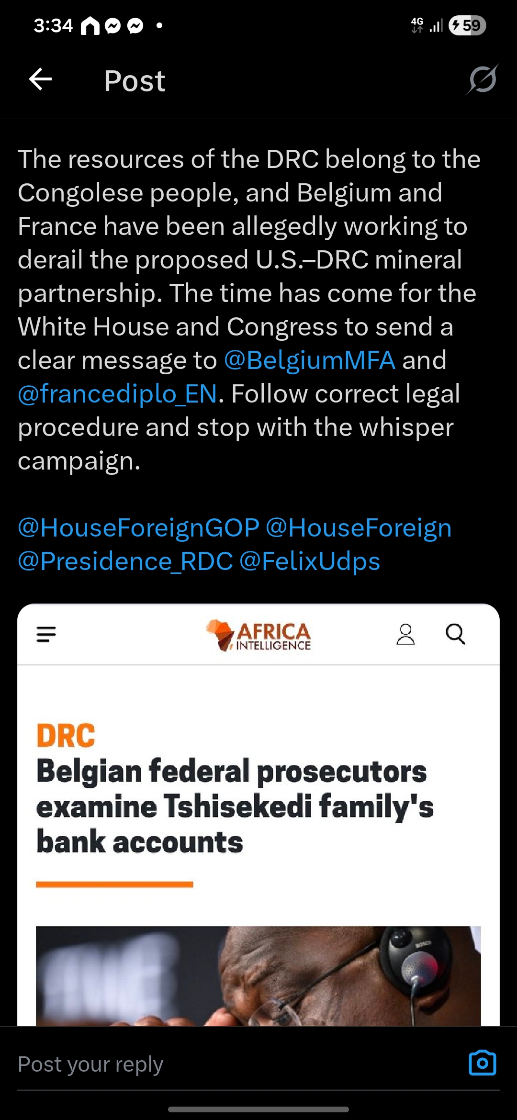This screenshot has width=517, height=1120.
Task: Tap the back arrow
Action: (x=40, y=79)
